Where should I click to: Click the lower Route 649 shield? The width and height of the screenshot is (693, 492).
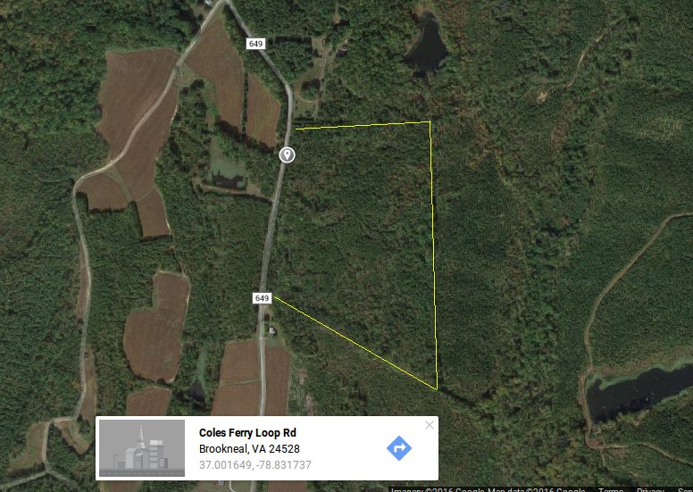(262, 298)
